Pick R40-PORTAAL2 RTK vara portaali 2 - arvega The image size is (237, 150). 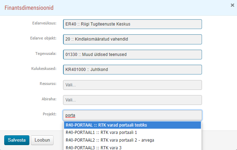(x=132, y=140)
